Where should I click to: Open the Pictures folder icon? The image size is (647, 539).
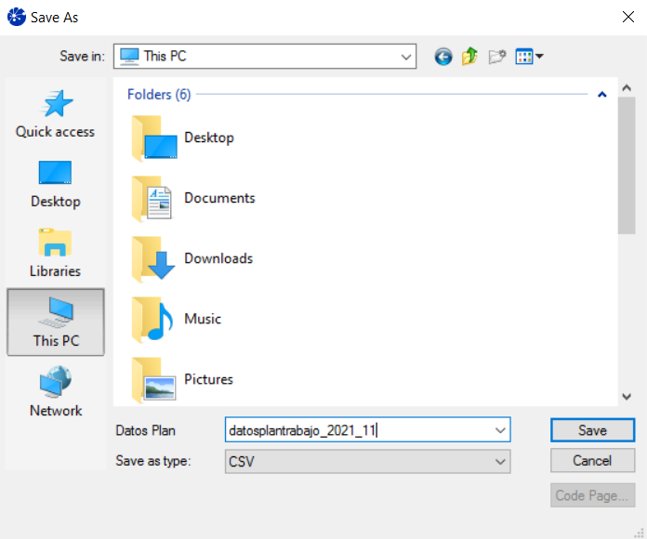[x=153, y=380]
